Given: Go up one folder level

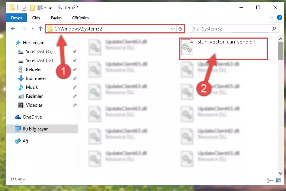Looking at the screenshot, I should coord(41,29).
